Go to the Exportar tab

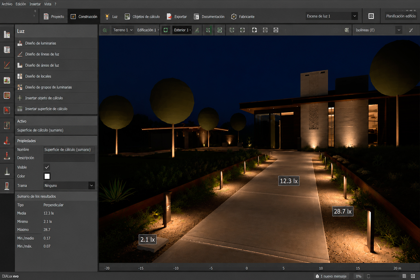(x=177, y=16)
